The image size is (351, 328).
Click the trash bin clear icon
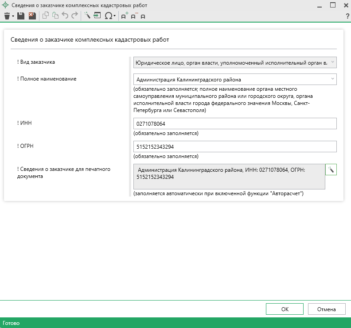pyautogui.click(x=7, y=16)
